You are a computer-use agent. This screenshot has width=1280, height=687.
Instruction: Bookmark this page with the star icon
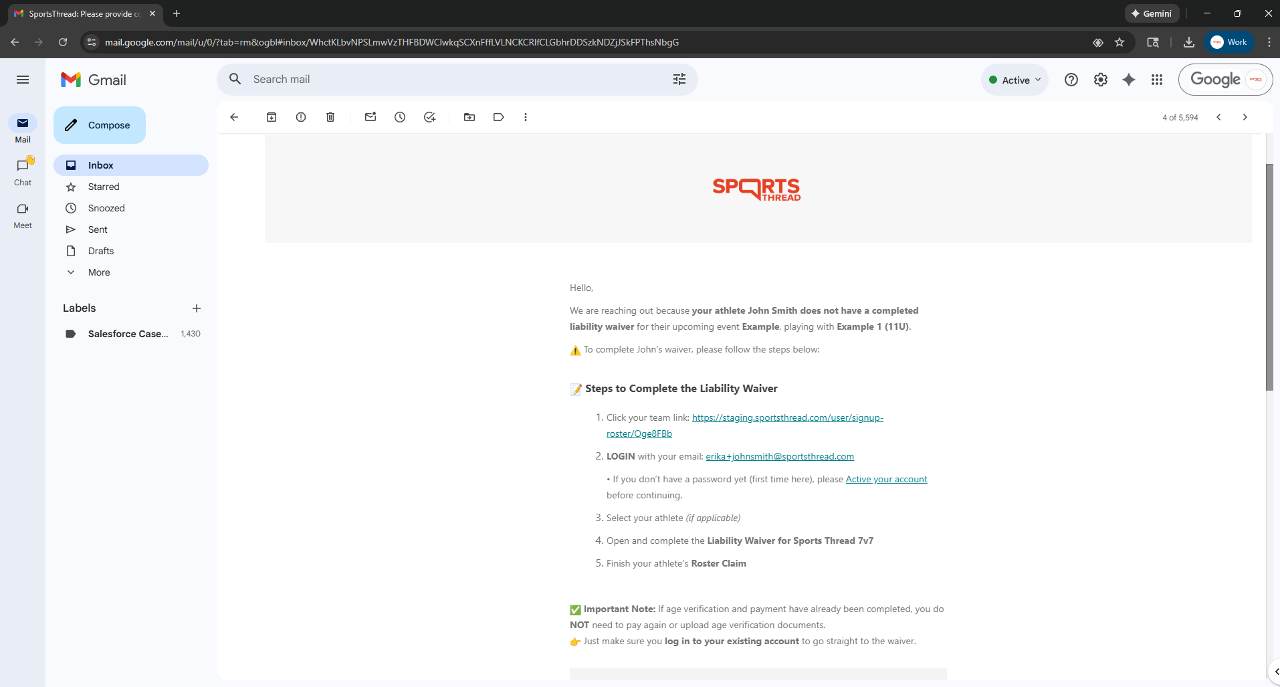(x=1119, y=42)
